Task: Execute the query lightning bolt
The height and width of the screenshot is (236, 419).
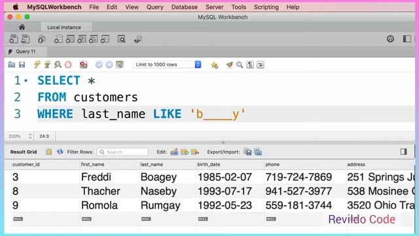Action: tap(37, 64)
